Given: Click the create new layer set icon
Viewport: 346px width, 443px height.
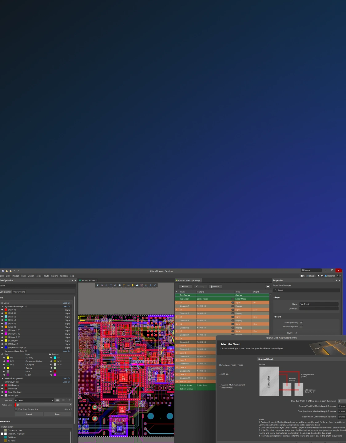Looking at the screenshot, I should point(58,400).
